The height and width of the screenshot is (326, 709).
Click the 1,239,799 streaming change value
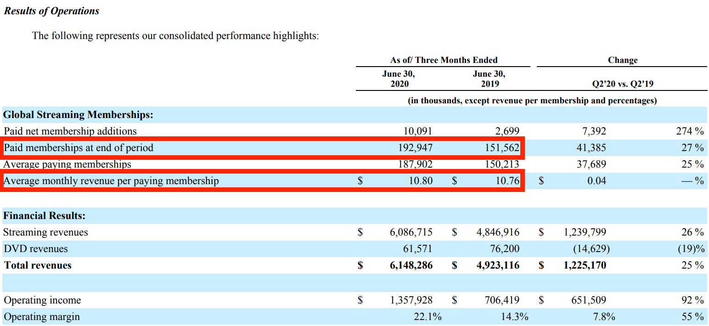click(585, 232)
